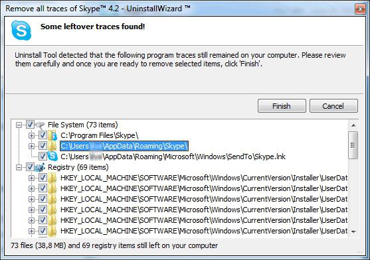Uncheck the C:\Program Files\Skype\ checkbox
This screenshot has height=260, width=370.
(43, 135)
